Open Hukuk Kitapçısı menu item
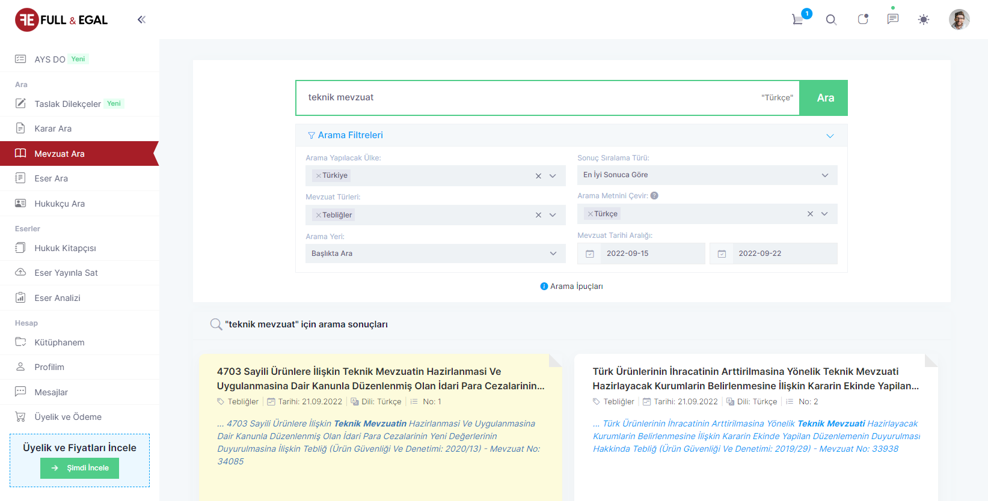The height and width of the screenshot is (501, 988). coord(65,248)
